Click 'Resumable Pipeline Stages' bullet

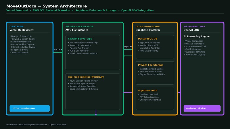82,84
